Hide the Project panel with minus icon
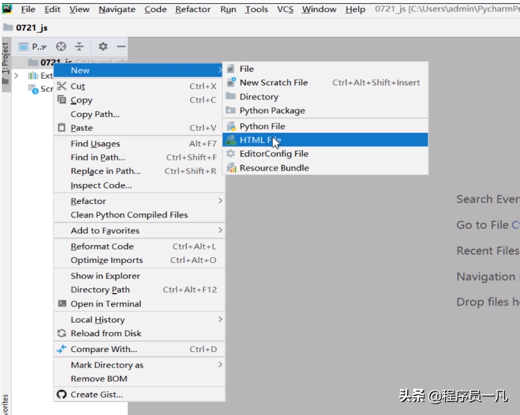Viewport: 520px width, 415px height. pyautogui.click(x=121, y=46)
